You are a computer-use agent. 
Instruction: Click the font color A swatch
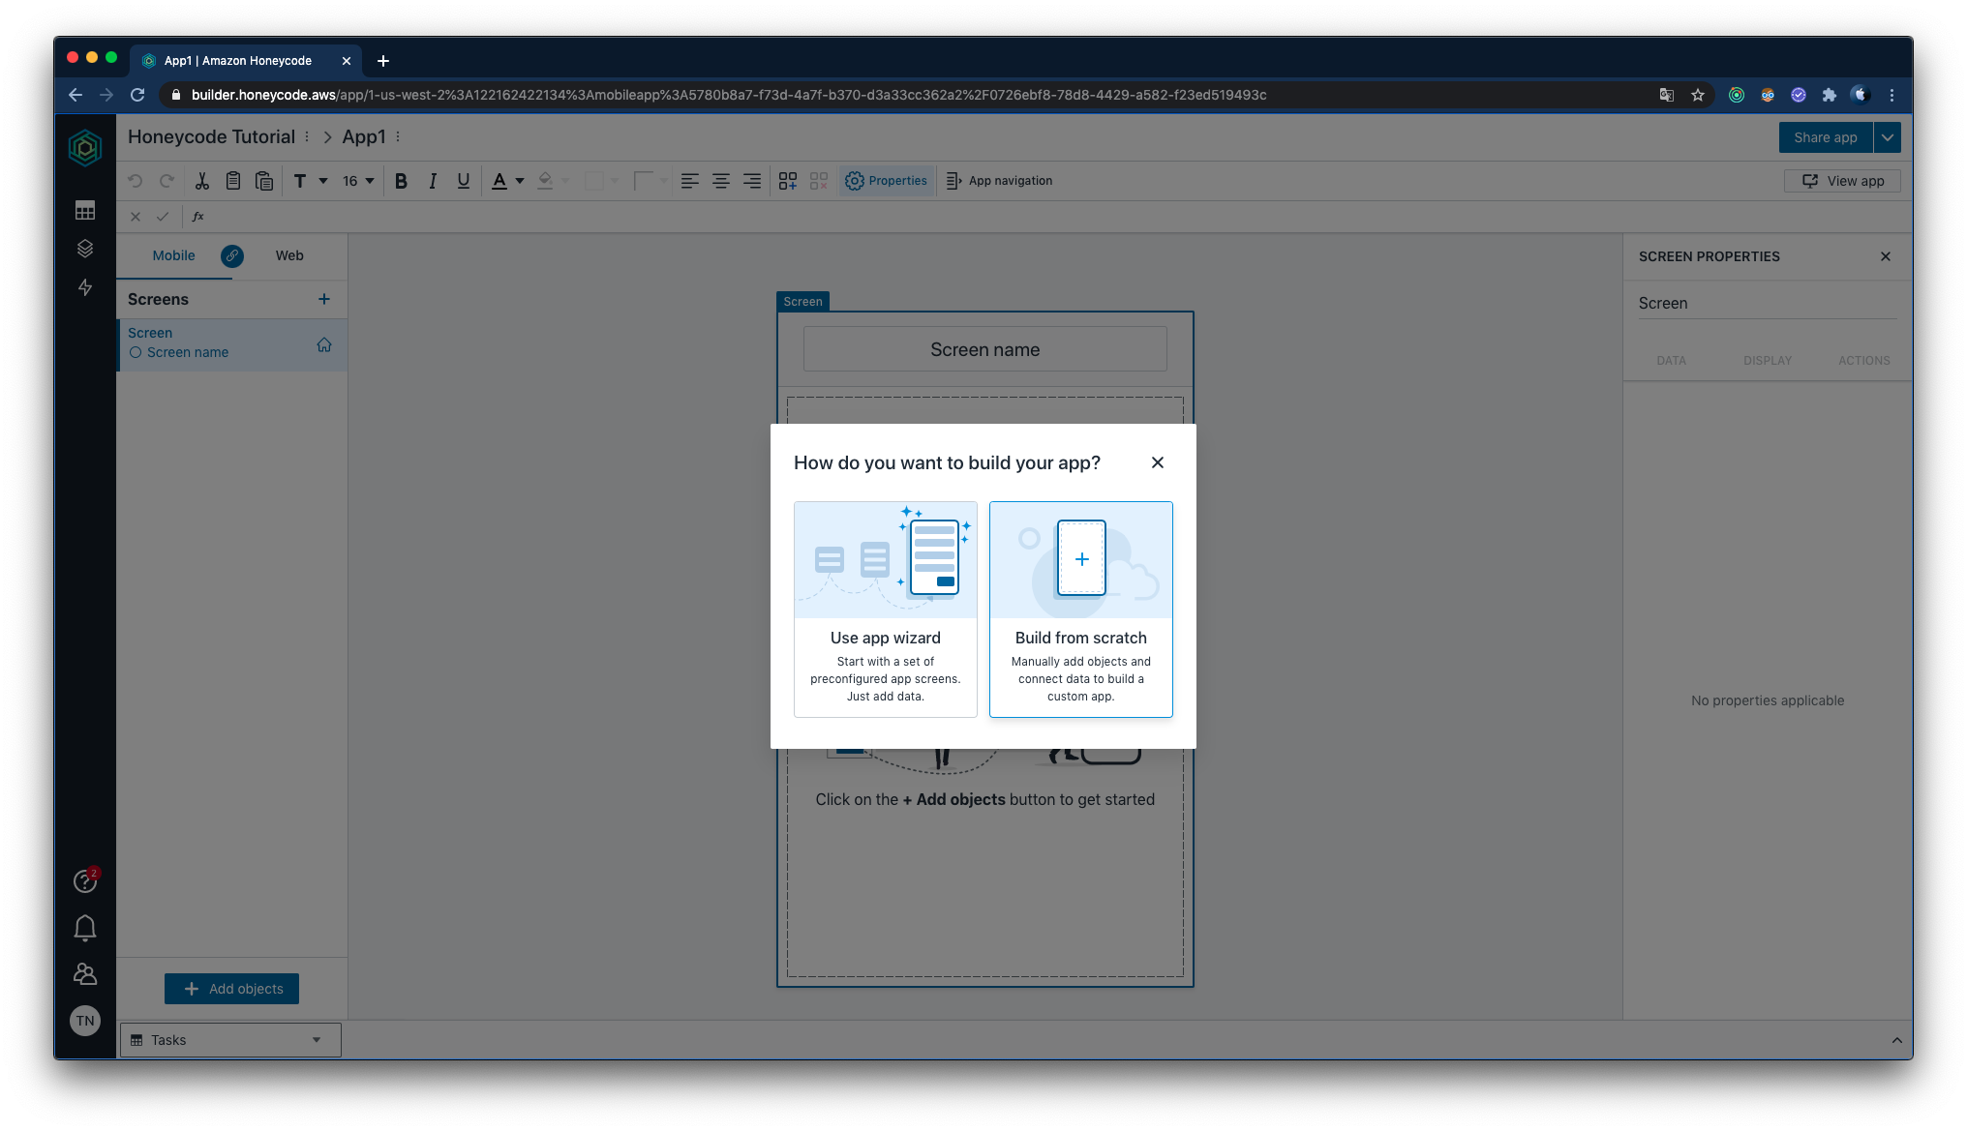click(499, 181)
